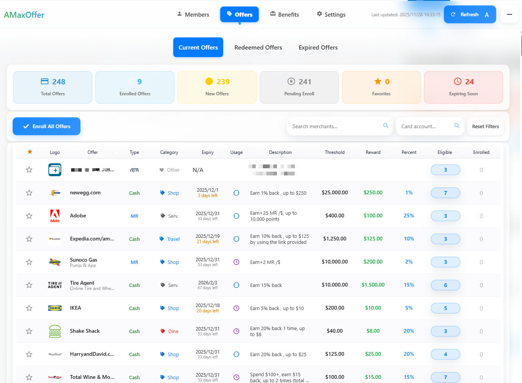Click the usage circle icon for newegg.com
Image resolution: width=522 pixels, height=383 pixels.
point(236,193)
